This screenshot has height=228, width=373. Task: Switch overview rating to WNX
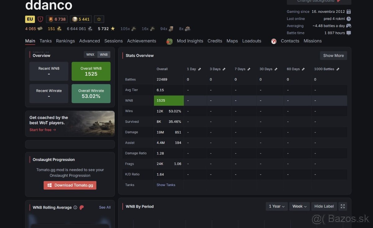pyautogui.click(x=90, y=55)
